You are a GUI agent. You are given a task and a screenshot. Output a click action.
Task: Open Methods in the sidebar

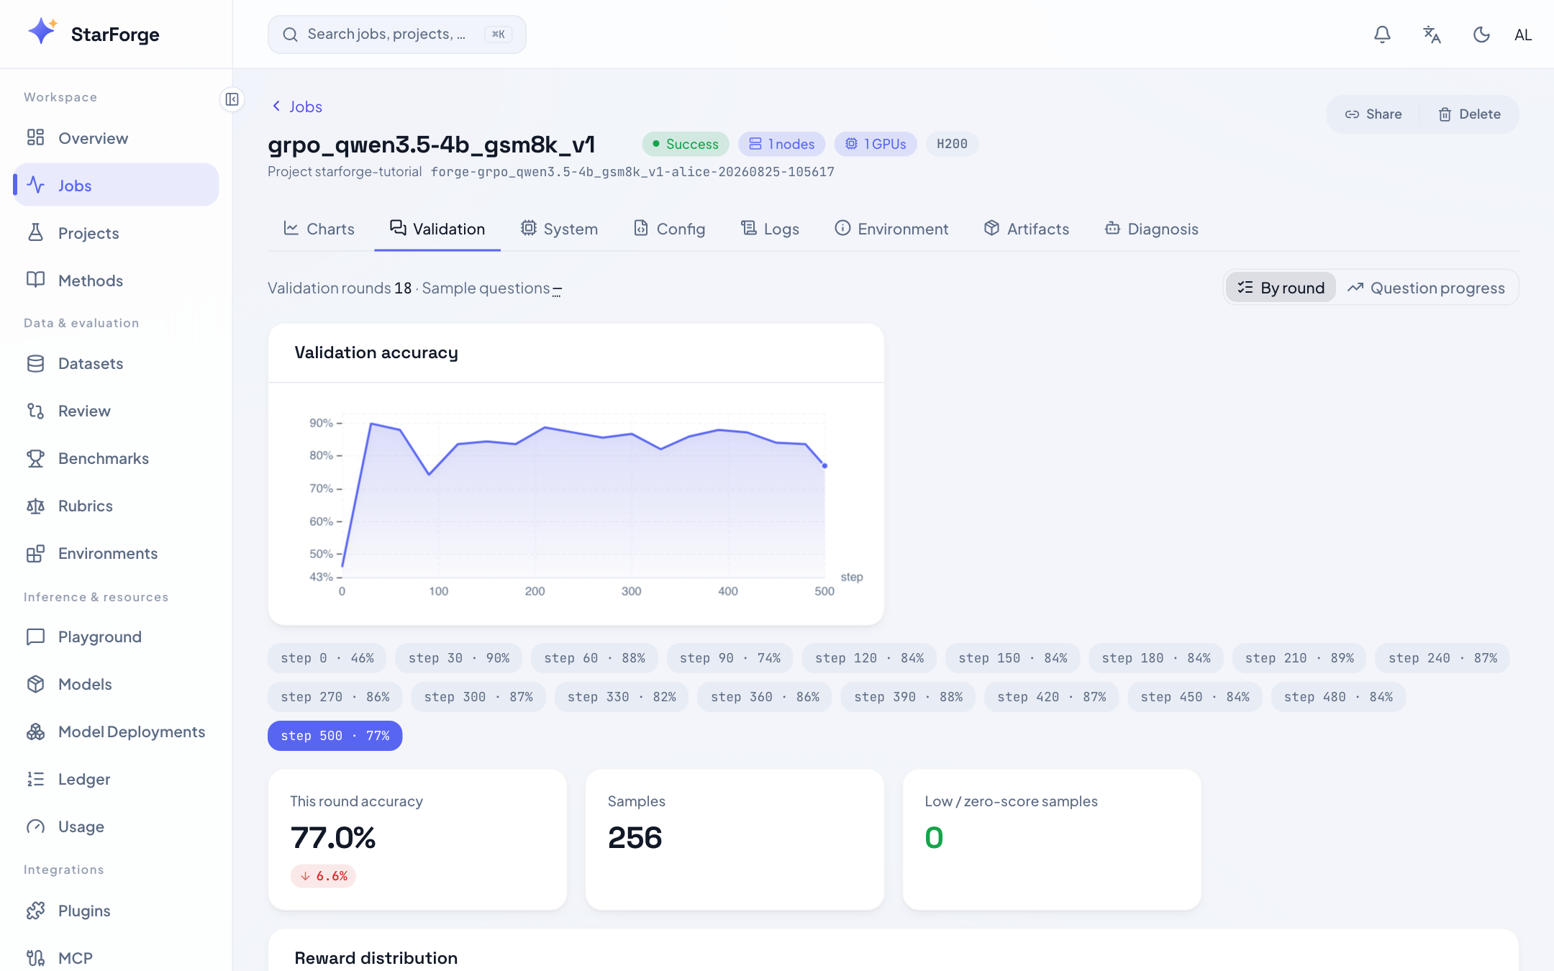click(116, 281)
